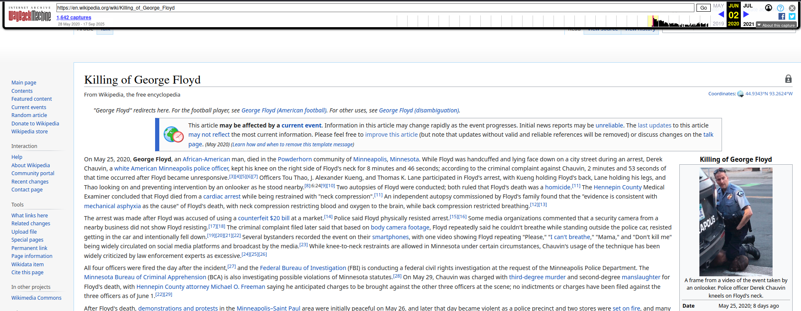The height and width of the screenshot is (311, 801).
Task: Follow the African-American link
Action: pyautogui.click(x=206, y=159)
